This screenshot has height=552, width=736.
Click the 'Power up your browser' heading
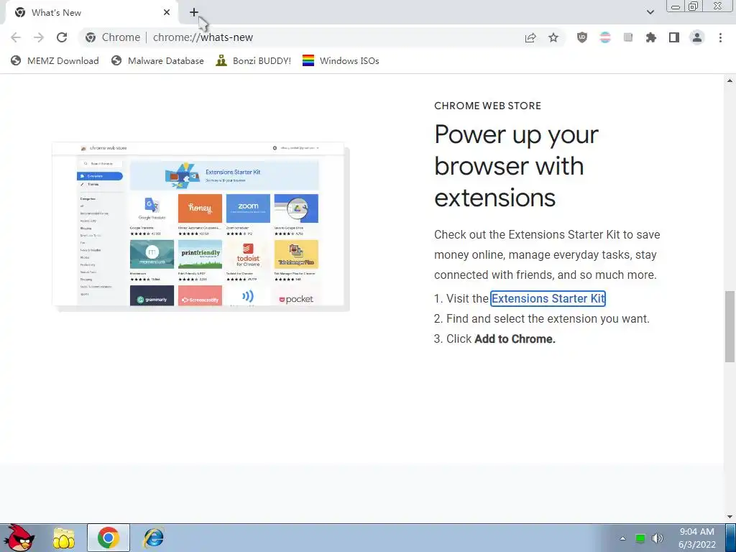516,166
